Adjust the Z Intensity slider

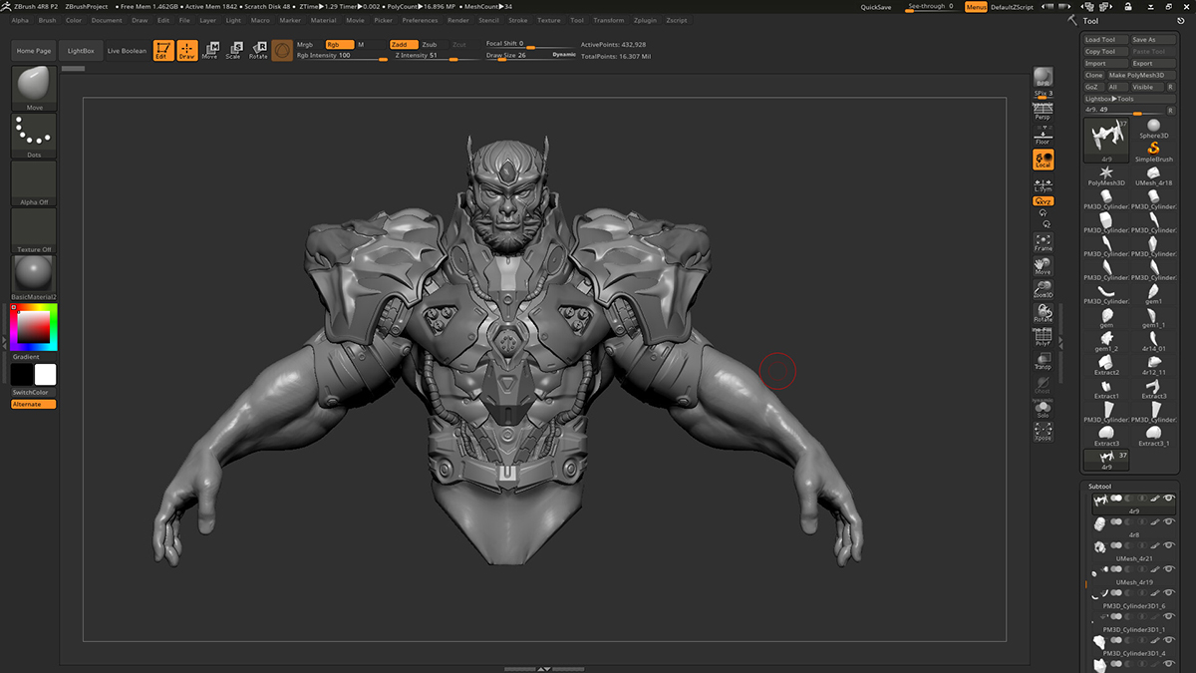tap(424, 56)
